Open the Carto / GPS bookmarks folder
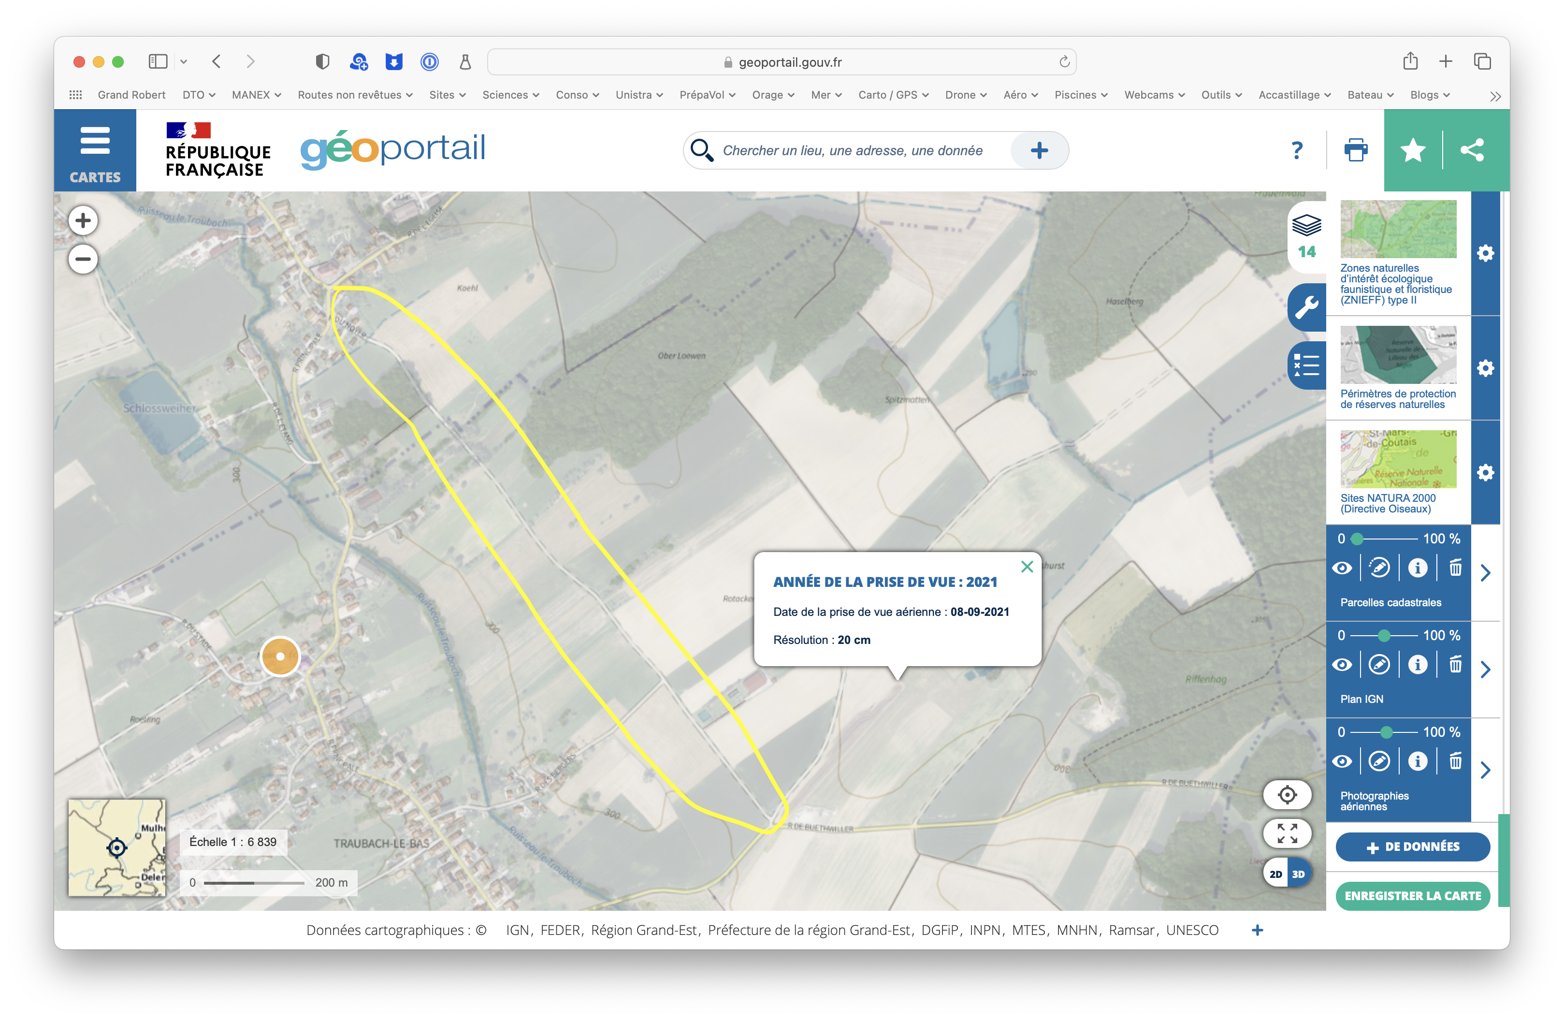Image resolution: width=1564 pixels, height=1021 pixels. 893,95
